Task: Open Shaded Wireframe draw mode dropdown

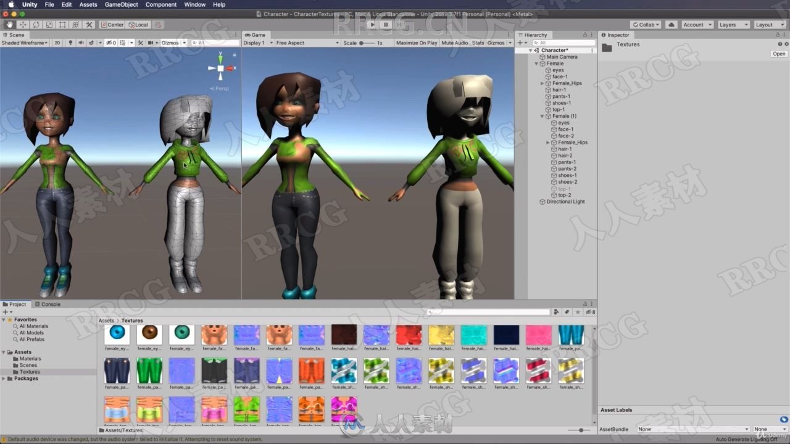Action: [x=25, y=43]
